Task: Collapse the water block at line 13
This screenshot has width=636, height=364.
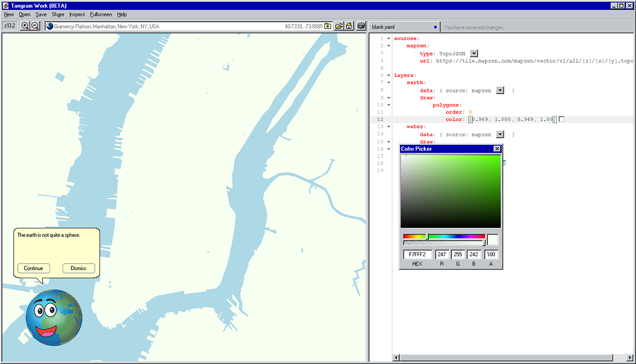Action: coord(388,127)
